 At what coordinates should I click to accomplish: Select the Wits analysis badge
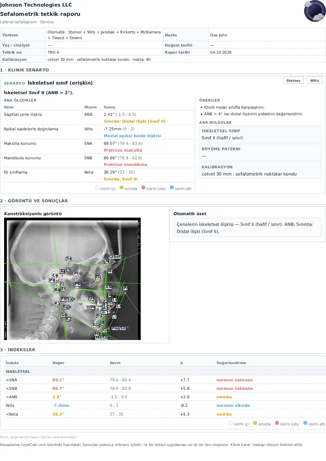click(x=315, y=80)
